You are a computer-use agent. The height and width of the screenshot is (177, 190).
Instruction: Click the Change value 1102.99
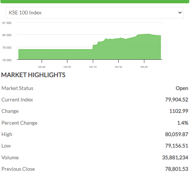(179, 111)
